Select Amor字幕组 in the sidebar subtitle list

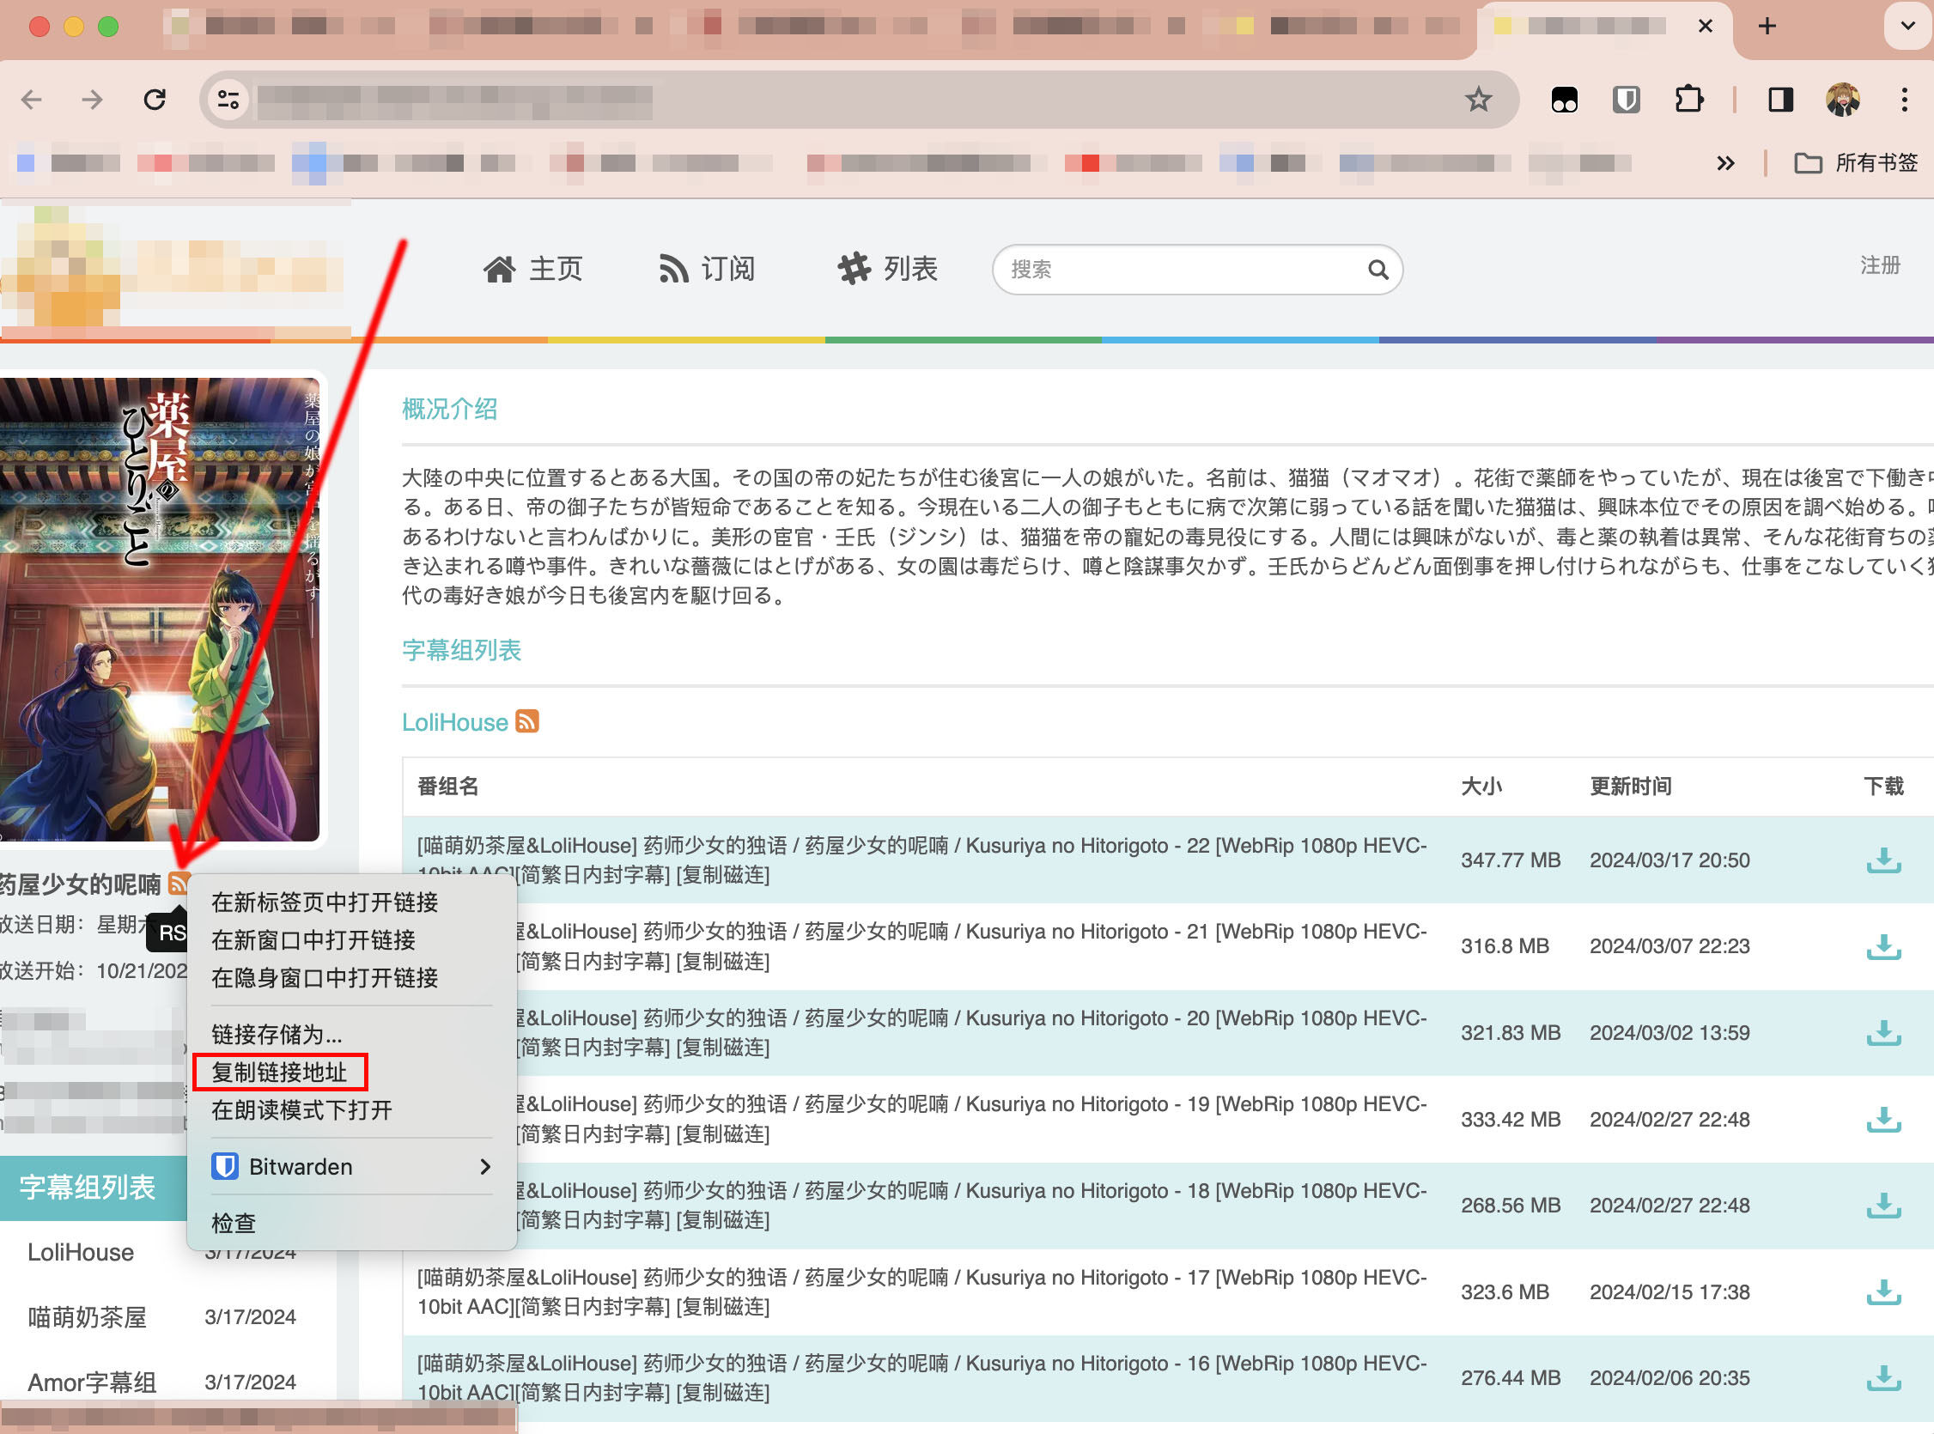(92, 1382)
